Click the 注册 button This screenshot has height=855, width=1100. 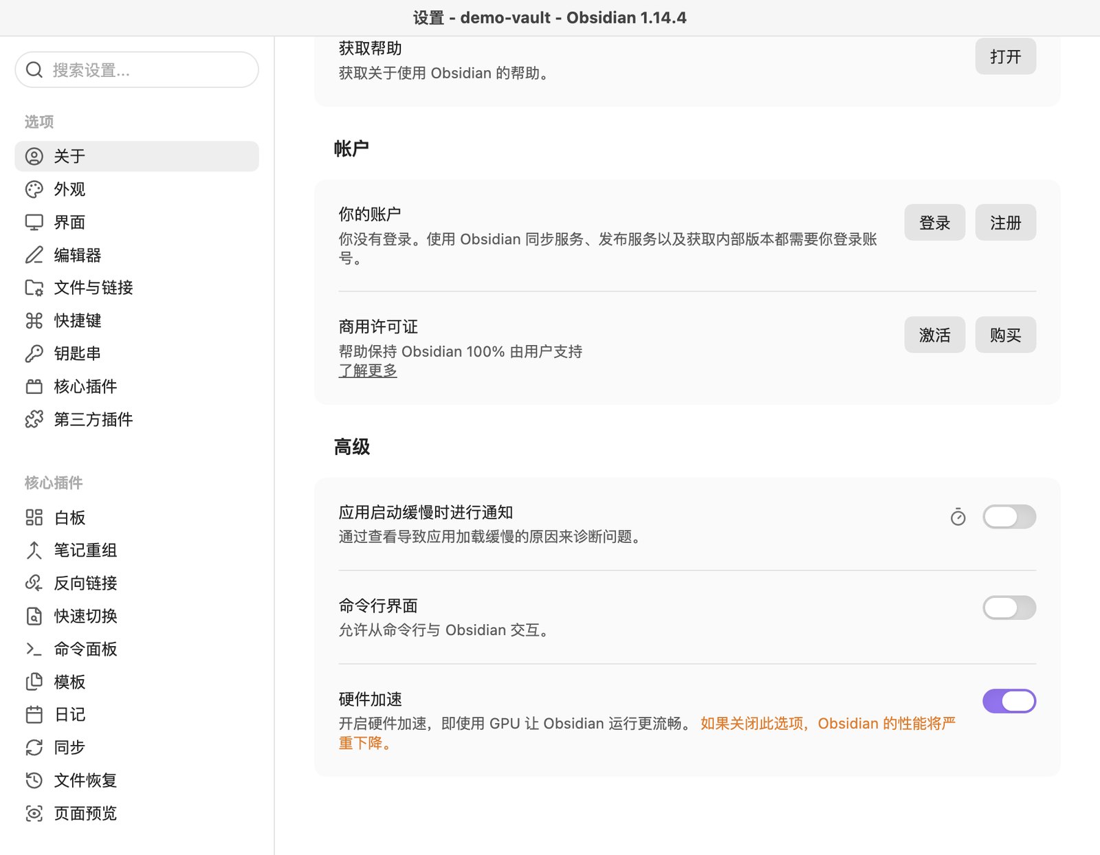pyautogui.click(x=1005, y=223)
